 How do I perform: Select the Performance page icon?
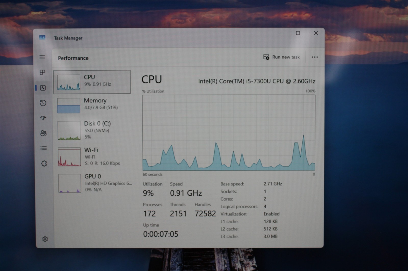click(x=43, y=88)
